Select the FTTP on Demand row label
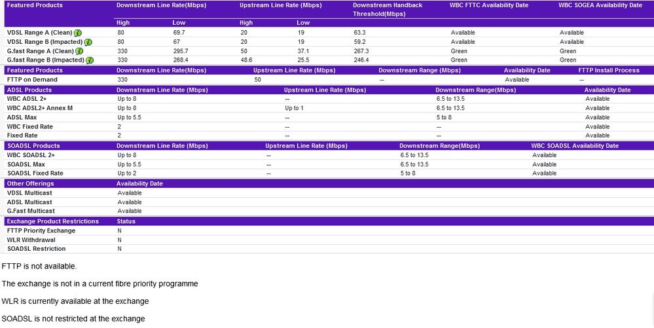The height and width of the screenshot is (328, 654). pos(32,80)
